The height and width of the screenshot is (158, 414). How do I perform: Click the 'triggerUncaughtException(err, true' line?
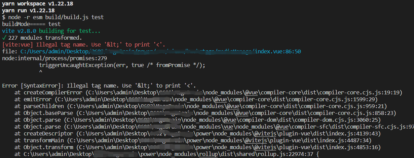coord(122,65)
